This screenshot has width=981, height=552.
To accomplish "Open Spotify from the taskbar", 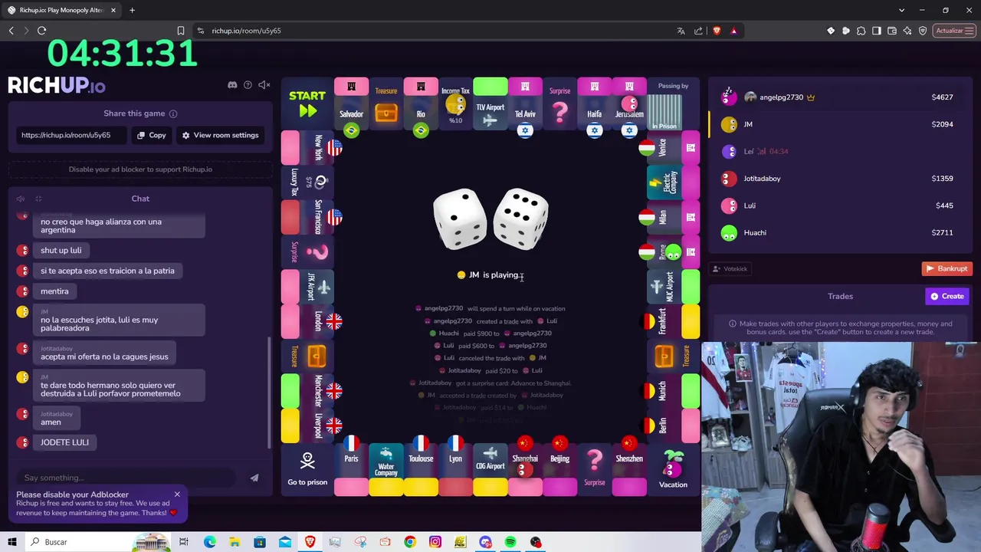I will (x=510, y=542).
